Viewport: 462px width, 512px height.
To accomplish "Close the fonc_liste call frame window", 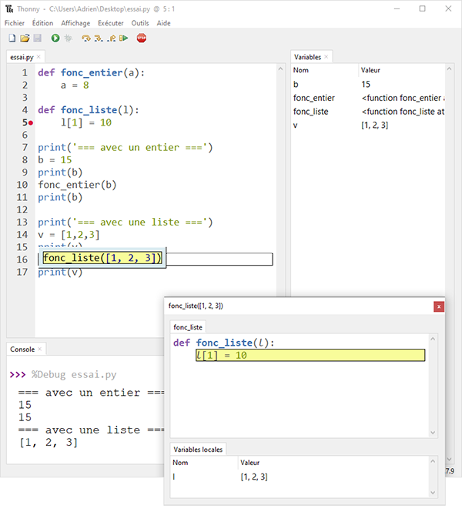I will (x=439, y=306).
